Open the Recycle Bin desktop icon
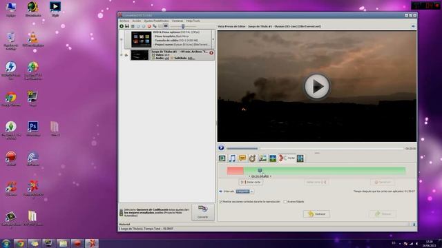 [11, 37]
